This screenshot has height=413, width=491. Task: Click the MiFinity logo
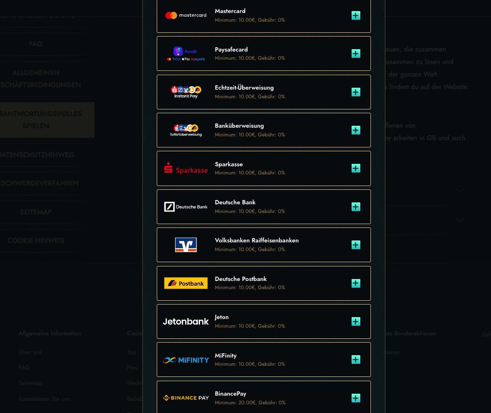tap(186, 360)
